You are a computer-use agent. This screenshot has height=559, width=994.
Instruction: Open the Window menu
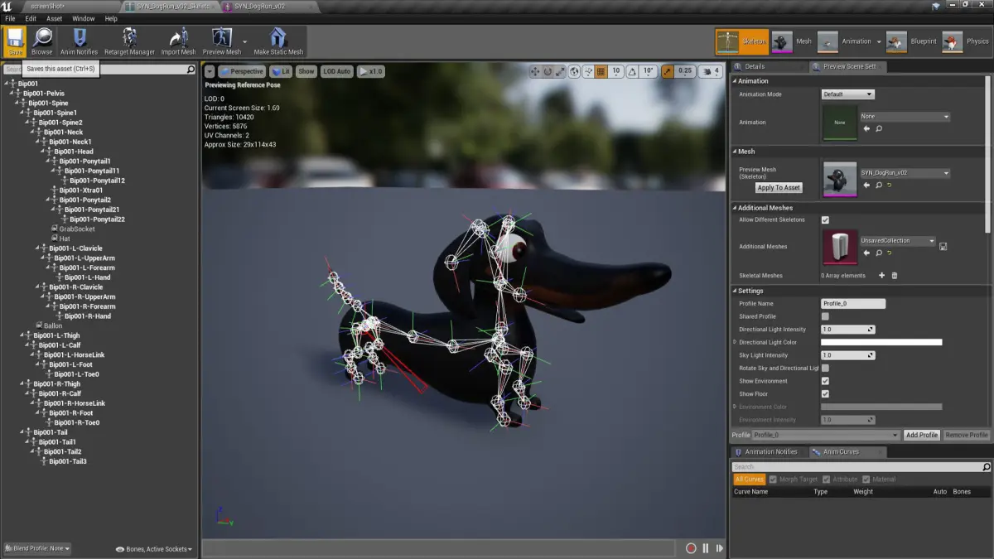pyautogui.click(x=83, y=18)
